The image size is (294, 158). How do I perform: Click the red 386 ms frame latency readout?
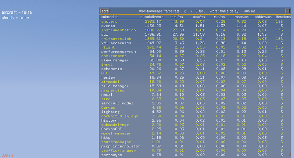[7, 155]
